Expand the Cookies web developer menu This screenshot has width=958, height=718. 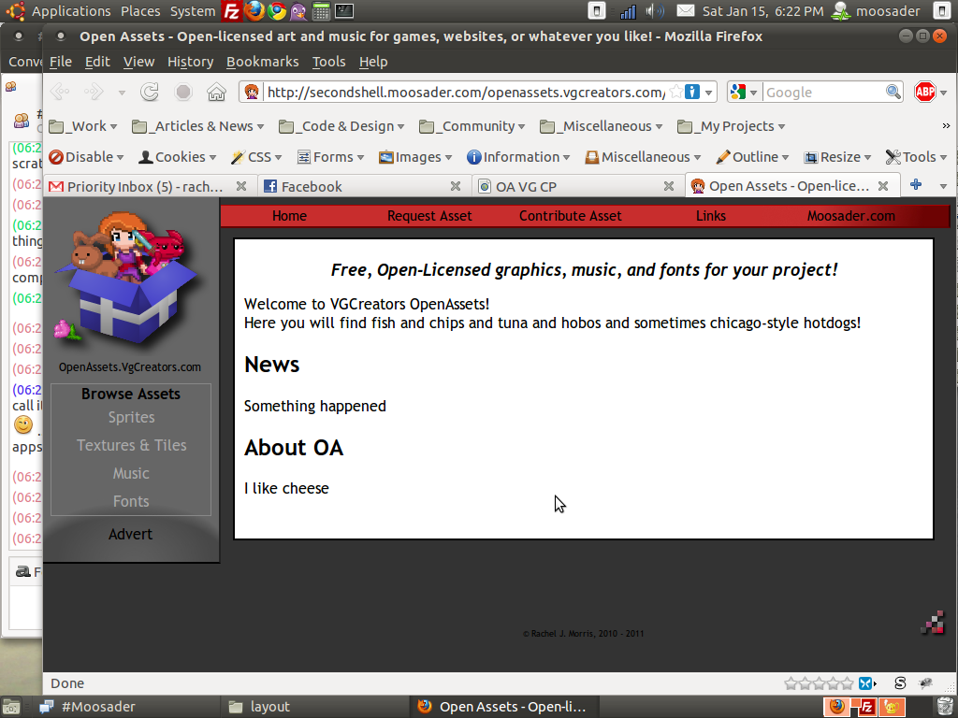[178, 157]
